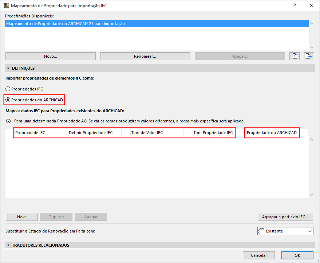Image resolution: width=320 pixels, height=263 pixels.
Task: Click the Duplicar rule button
Action: (56, 217)
